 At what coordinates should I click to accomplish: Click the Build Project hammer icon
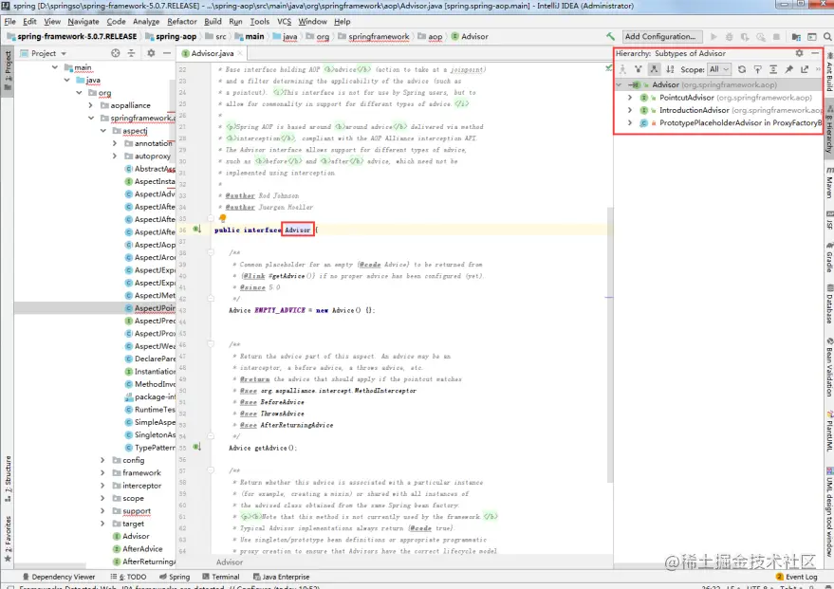[x=610, y=37]
